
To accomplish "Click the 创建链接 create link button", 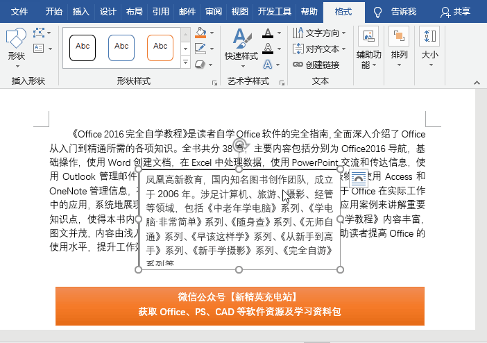I will click(316, 65).
